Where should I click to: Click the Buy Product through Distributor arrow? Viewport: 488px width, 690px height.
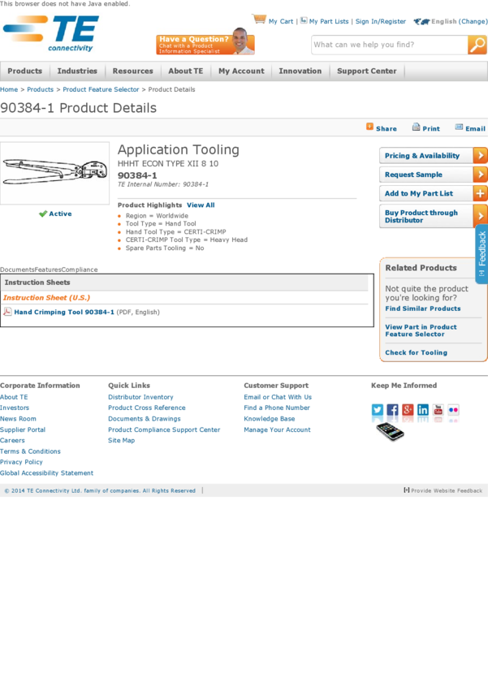pyautogui.click(x=480, y=216)
